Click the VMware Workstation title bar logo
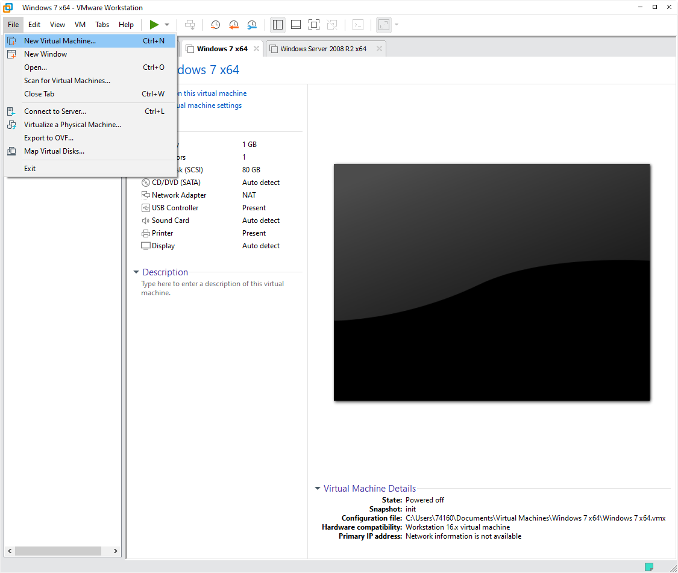 click(8, 8)
